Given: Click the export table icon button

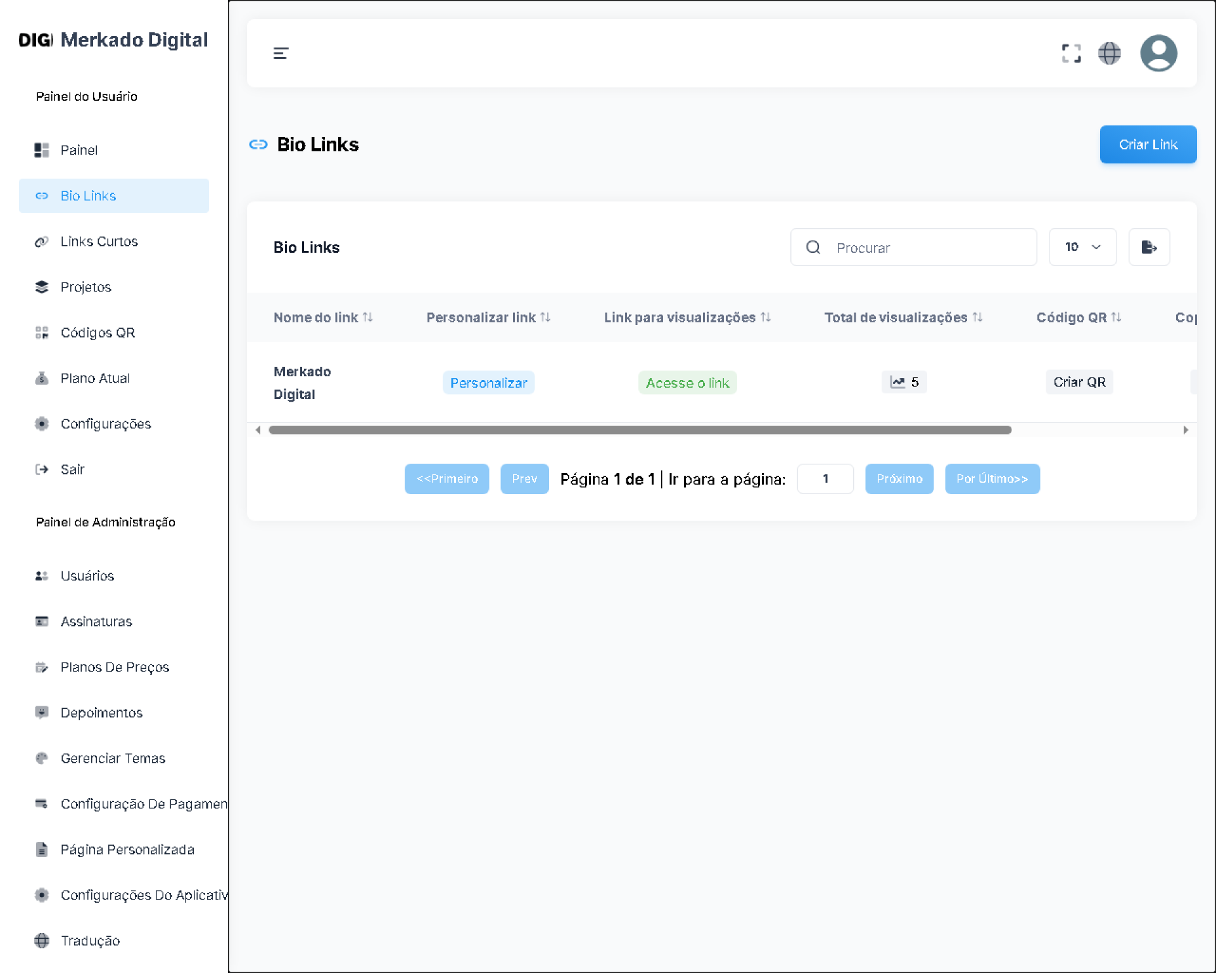Looking at the screenshot, I should point(1148,247).
